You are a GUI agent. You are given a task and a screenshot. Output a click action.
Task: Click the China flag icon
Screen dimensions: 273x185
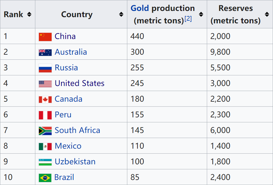[45, 37]
